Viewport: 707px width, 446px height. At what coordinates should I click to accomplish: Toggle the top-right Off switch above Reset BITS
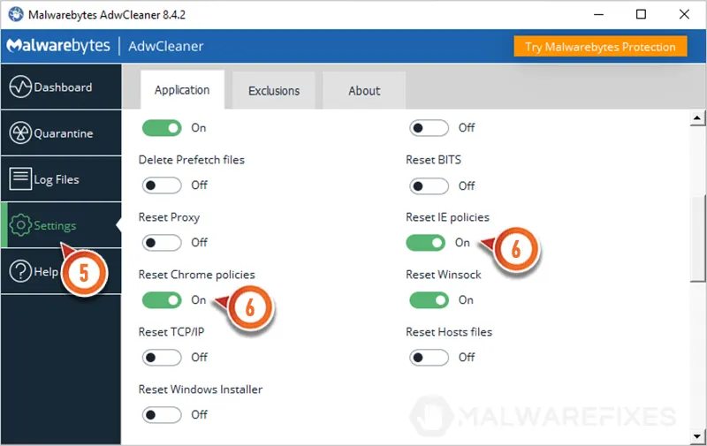(429, 128)
